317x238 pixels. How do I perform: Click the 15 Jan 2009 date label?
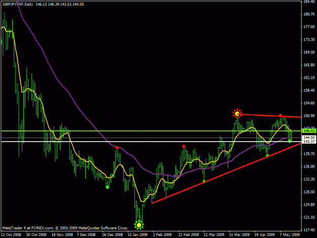tap(137, 234)
